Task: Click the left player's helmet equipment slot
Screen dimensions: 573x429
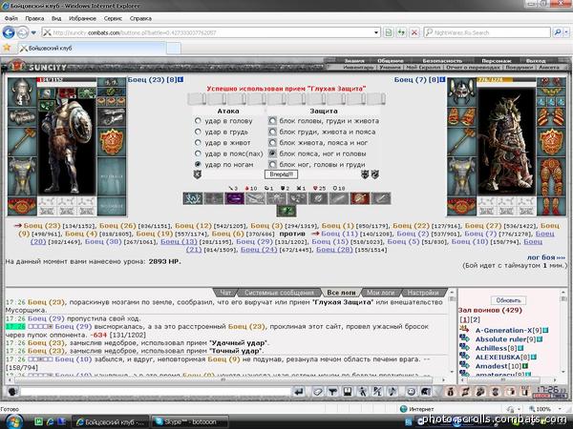Action: (22, 92)
